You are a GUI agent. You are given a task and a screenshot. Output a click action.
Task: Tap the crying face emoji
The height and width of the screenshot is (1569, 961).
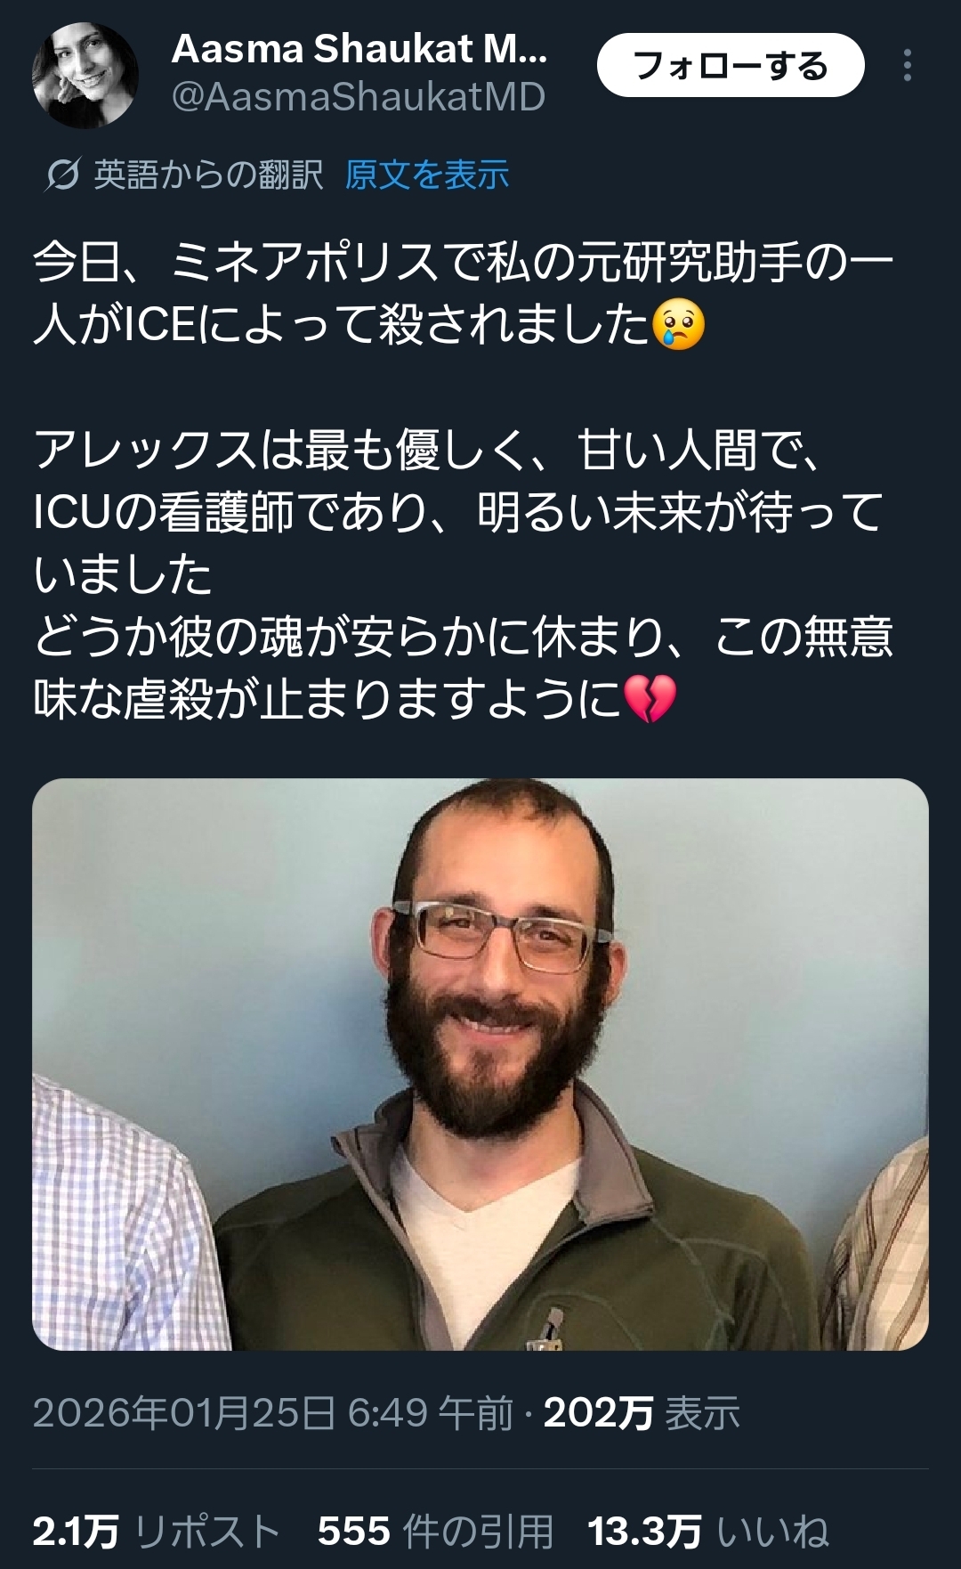[x=679, y=325]
